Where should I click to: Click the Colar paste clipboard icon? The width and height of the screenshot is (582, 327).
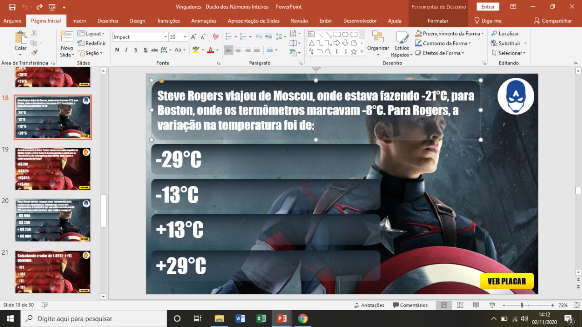[x=20, y=37]
